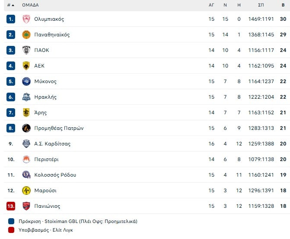This screenshot has width=290, height=239.
Task: Click the Panathinaikos team logo
Action: pyautogui.click(x=26, y=35)
